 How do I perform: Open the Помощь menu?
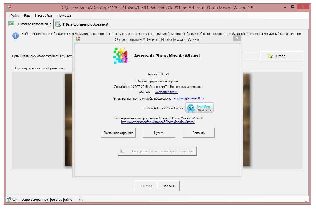point(64,15)
